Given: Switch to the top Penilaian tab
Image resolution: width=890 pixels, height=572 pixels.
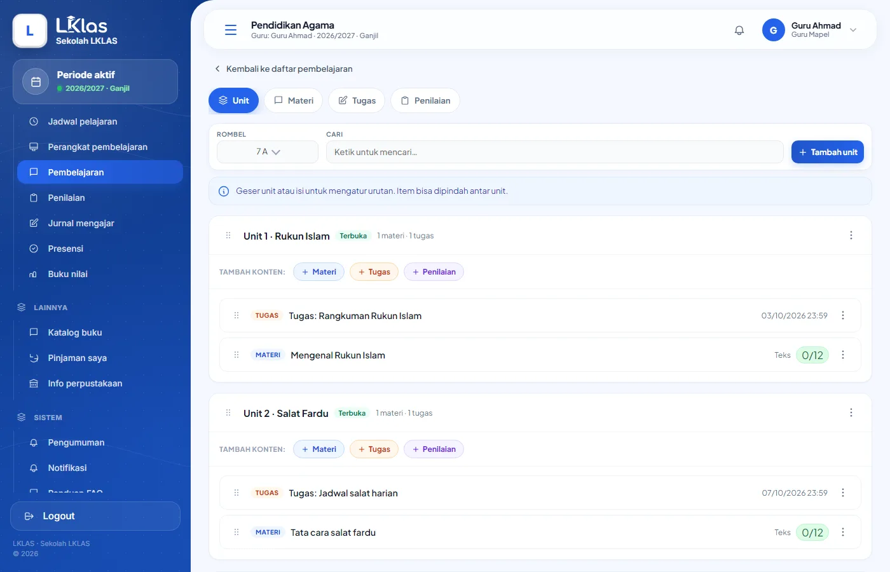Looking at the screenshot, I should (425, 100).
